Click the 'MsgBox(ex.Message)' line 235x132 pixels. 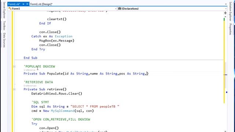pyautogui.click(x=57, y=41)
